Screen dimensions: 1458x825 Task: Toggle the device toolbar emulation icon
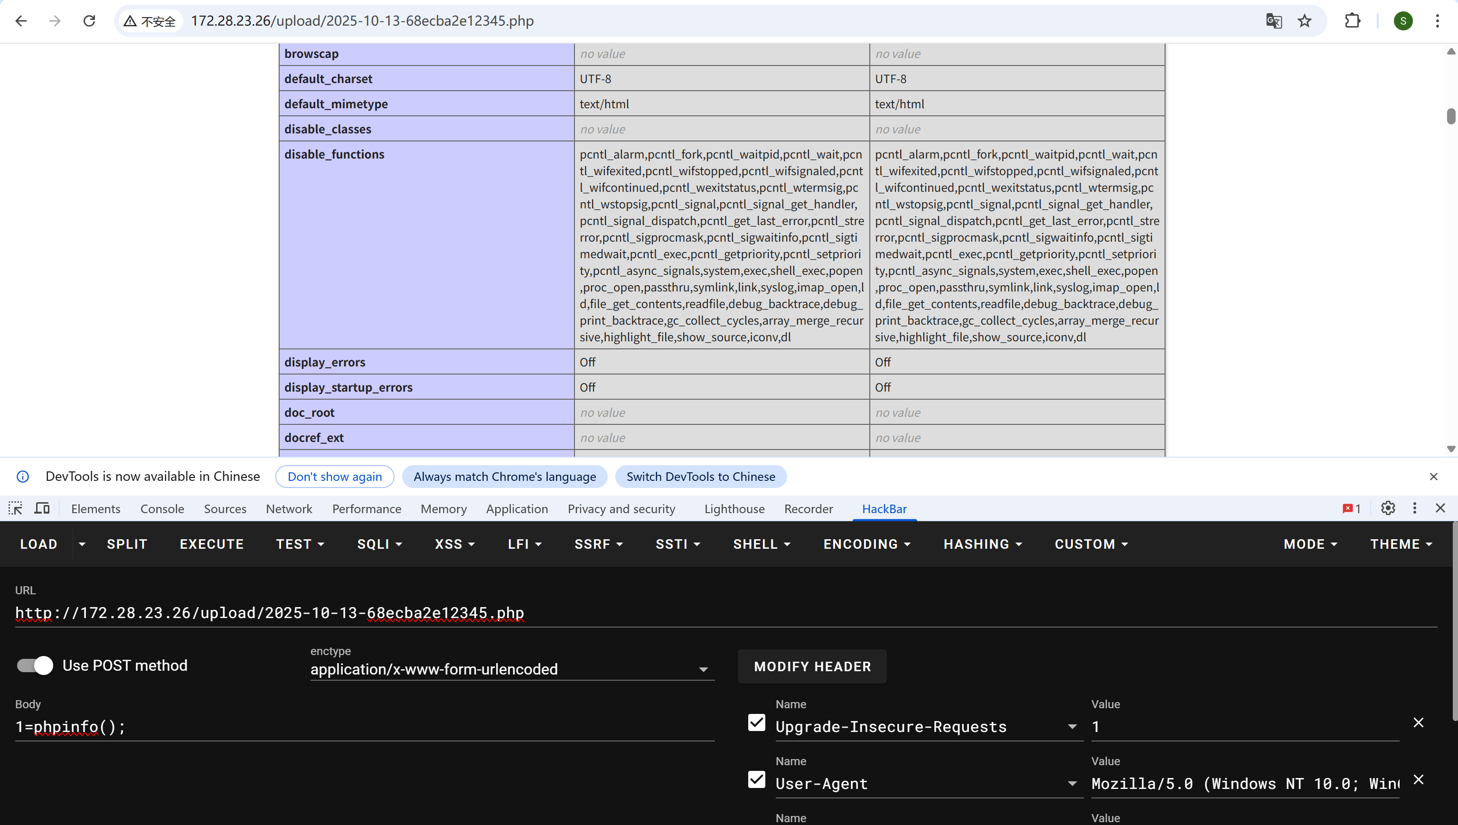42,508
